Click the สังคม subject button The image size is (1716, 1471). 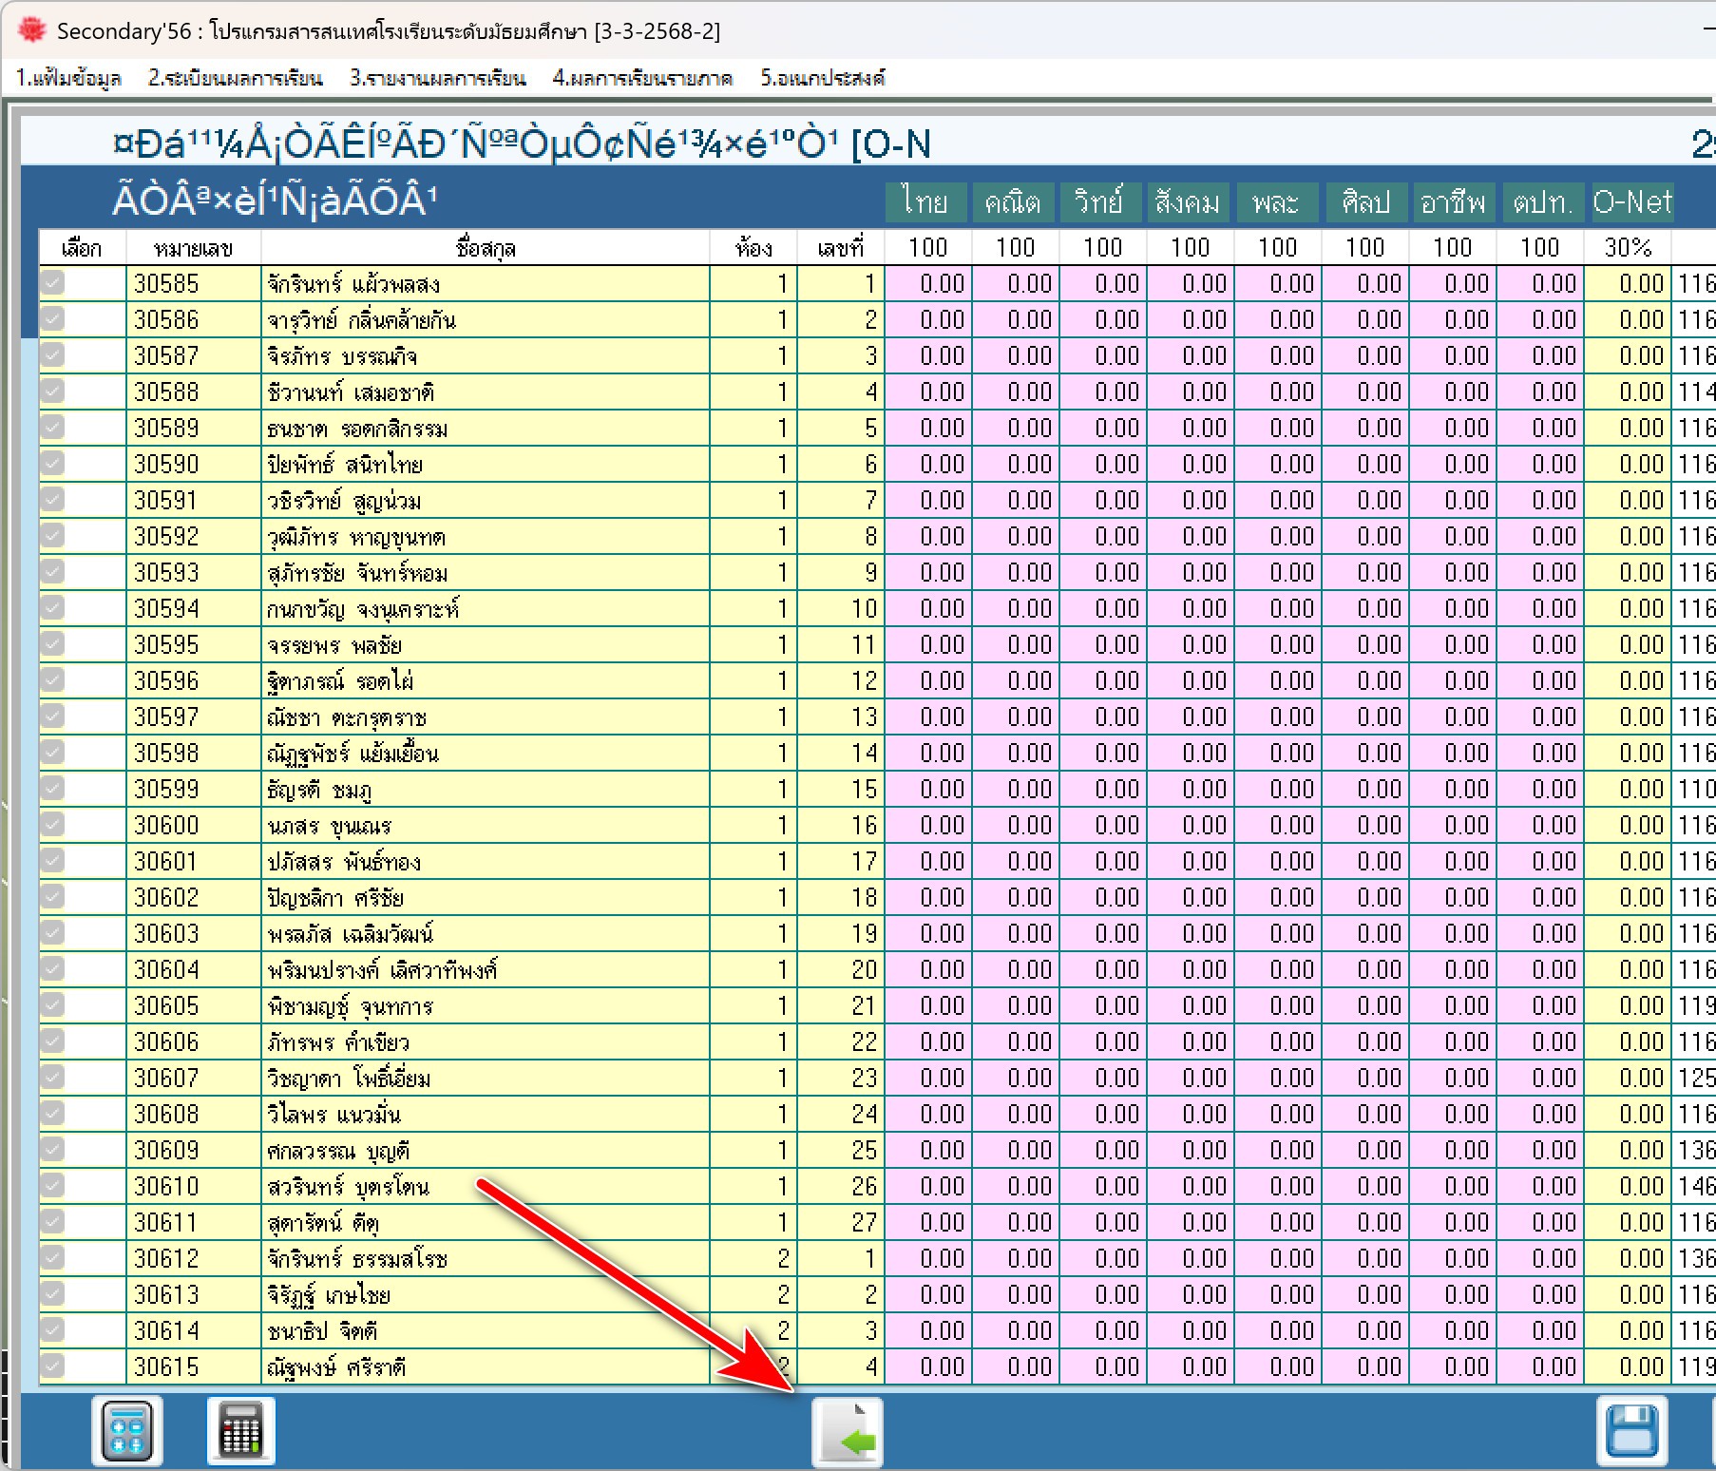1188,202
